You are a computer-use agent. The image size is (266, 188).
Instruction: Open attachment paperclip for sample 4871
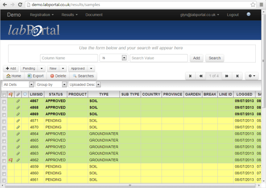[18, 121]
